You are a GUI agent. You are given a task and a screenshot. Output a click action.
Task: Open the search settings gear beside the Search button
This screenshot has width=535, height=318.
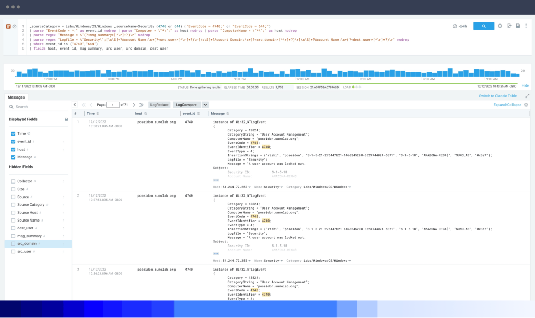(500, 26)
